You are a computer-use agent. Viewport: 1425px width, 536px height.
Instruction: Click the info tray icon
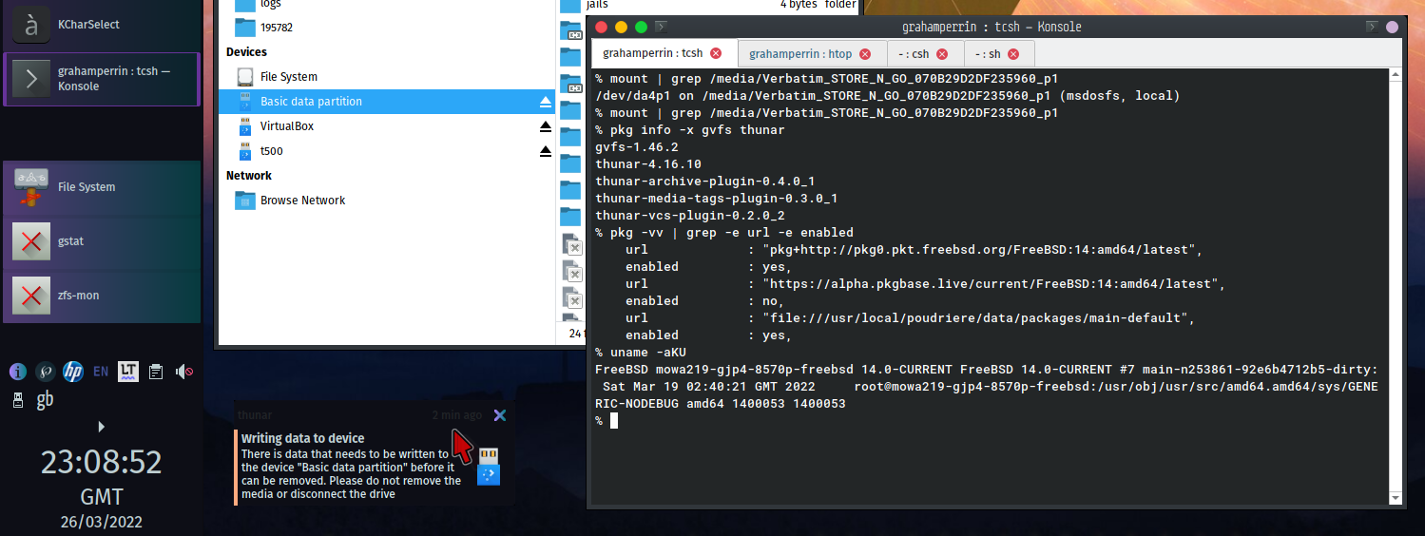pos(16,372)
